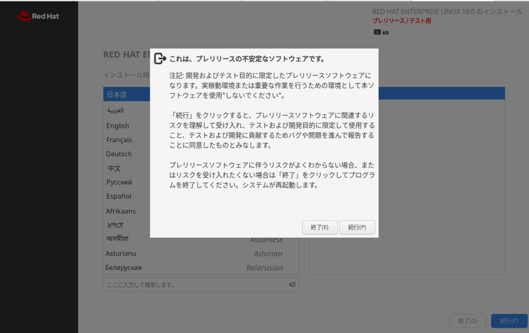Click the 終了(Q) button at bottom right
Image resolution: width=529 pixels, height=333 pixels.
[x=468, y=321]
